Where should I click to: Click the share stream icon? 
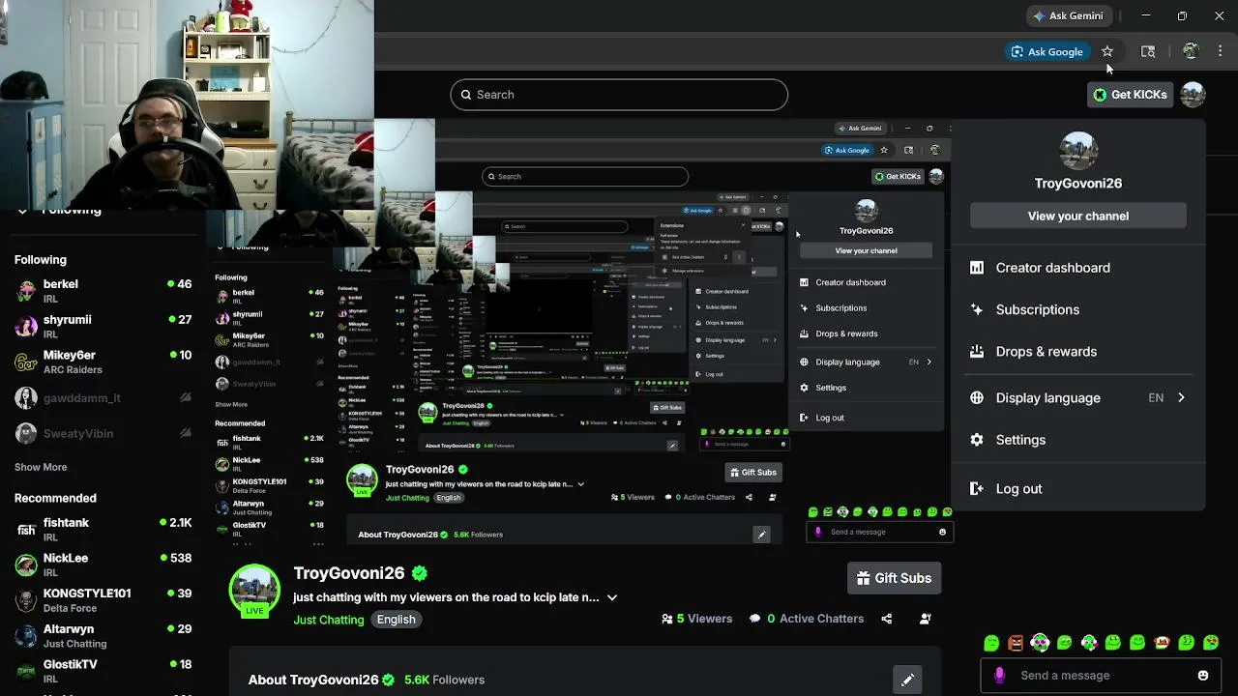tap(887, 619)
